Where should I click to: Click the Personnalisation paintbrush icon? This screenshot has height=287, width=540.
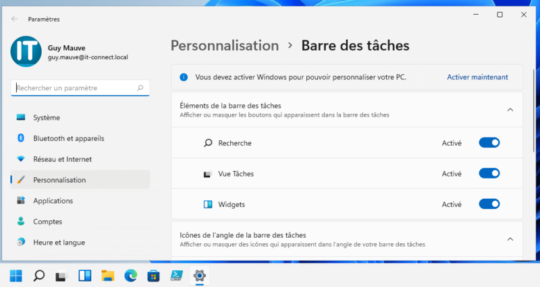click(x=21, y=180)
